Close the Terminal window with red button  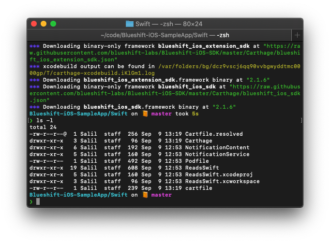pos(34,24)
